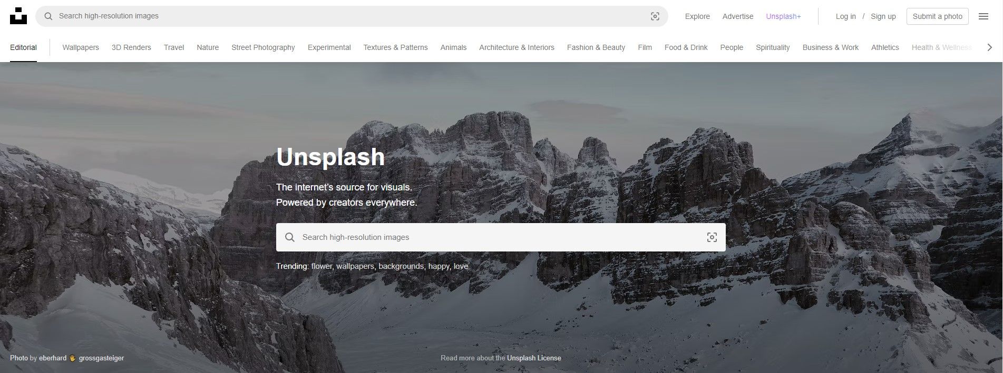Search trending term happy
This screenshot has width=1003, height=373.
pyautogui.click(x=439, y=266)
